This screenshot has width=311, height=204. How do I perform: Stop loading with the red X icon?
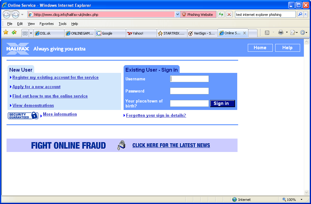click(229, 15)
